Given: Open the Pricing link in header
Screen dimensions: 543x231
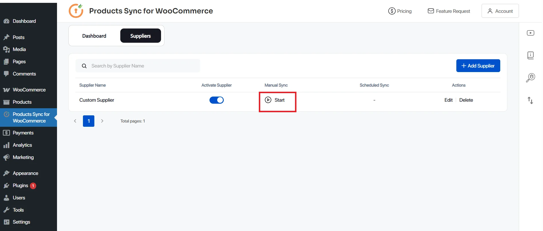Looking at the screenshot, I should (x=400, y=11).
